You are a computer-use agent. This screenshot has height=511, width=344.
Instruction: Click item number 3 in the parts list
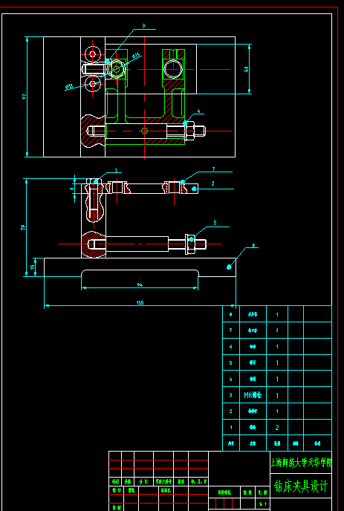230,395
